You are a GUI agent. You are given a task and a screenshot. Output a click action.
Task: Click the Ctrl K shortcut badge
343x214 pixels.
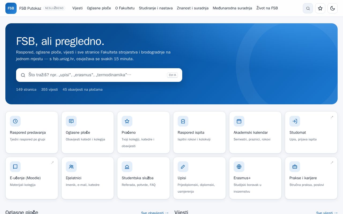click(x=172, y=75)
